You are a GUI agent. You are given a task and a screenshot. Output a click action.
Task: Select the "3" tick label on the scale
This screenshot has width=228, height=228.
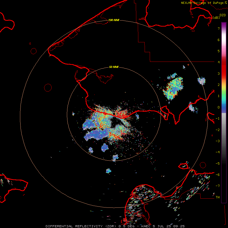(x=219, y=73)
